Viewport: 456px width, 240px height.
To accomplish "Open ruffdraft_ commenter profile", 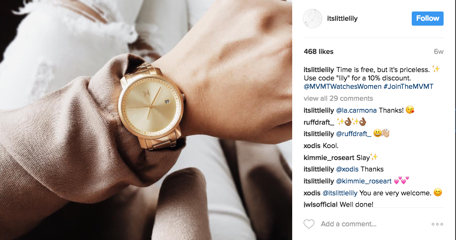I will (x=319, y=122).
